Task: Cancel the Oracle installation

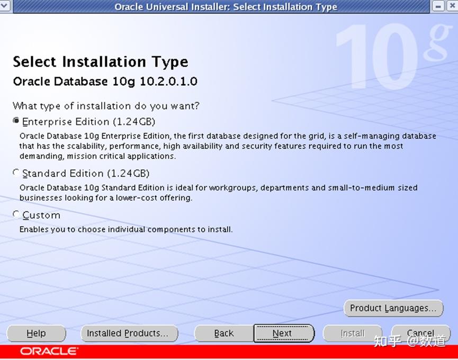Action: point(420,333)
